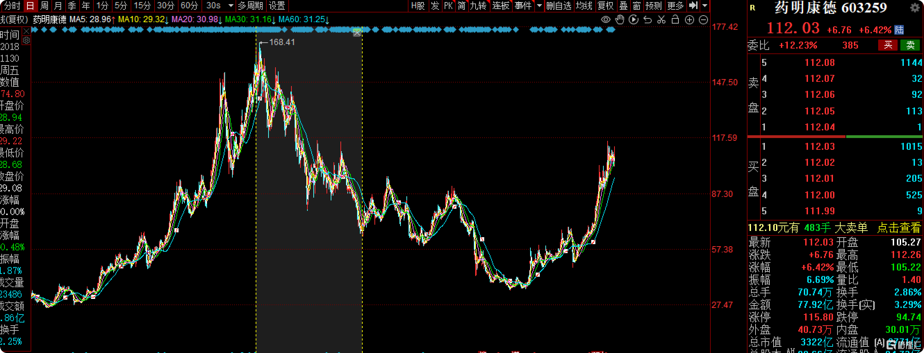This screenshot has height=353, width=924.
Task: Click the undo arrow icon
Action: pyautogui.click(x=647, y=20)
